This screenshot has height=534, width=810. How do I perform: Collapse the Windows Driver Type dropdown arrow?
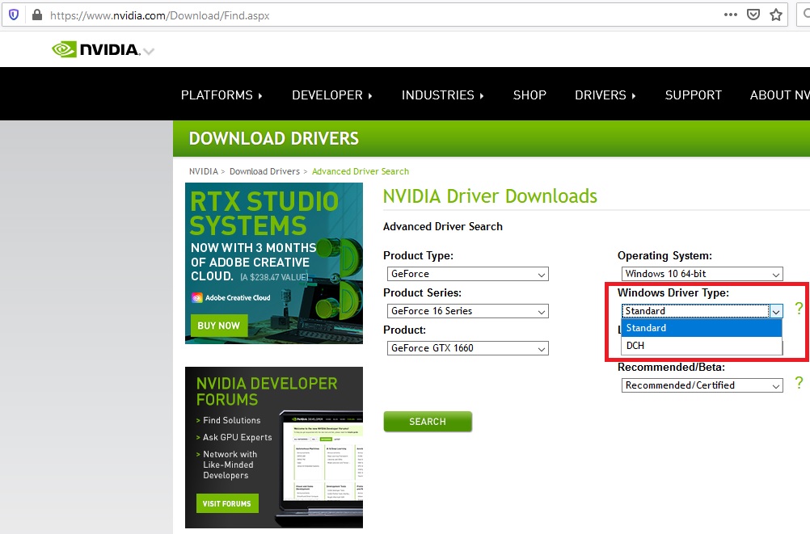776,311
